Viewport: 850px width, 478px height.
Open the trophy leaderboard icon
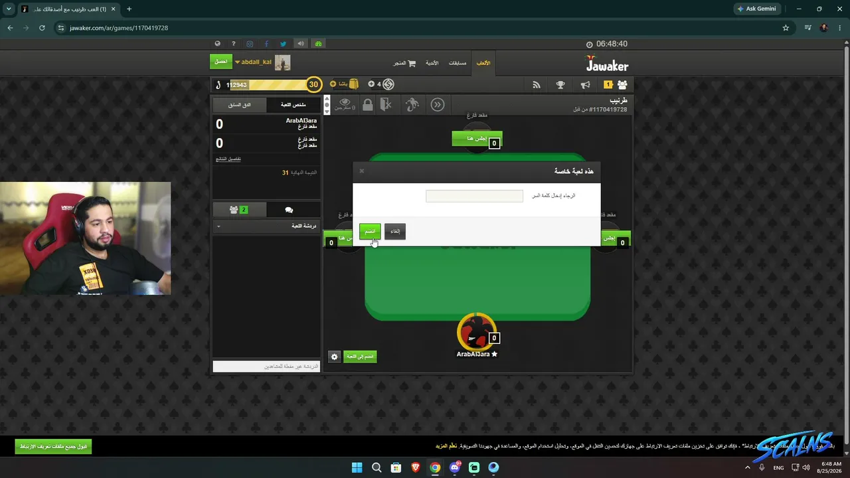560,84
